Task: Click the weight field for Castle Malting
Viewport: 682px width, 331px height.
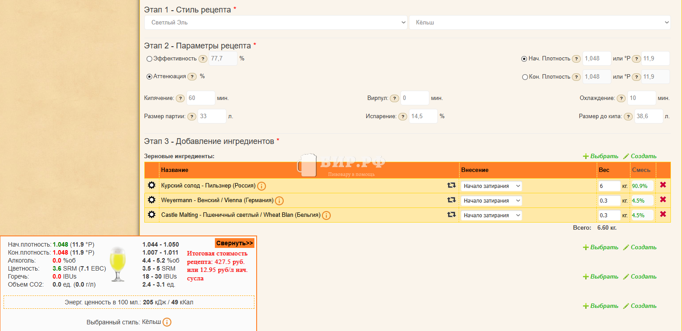Action: (609, 215)
